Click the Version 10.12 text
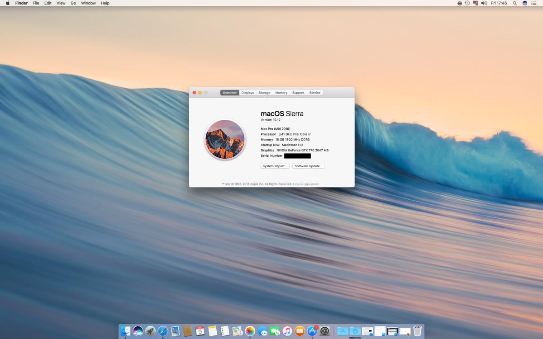 point(271,120)
